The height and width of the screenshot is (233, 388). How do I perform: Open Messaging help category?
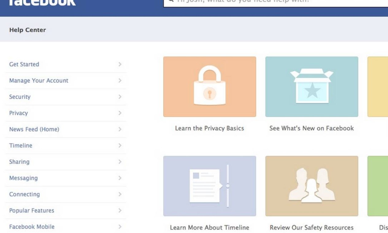click(x=23, y=178)
